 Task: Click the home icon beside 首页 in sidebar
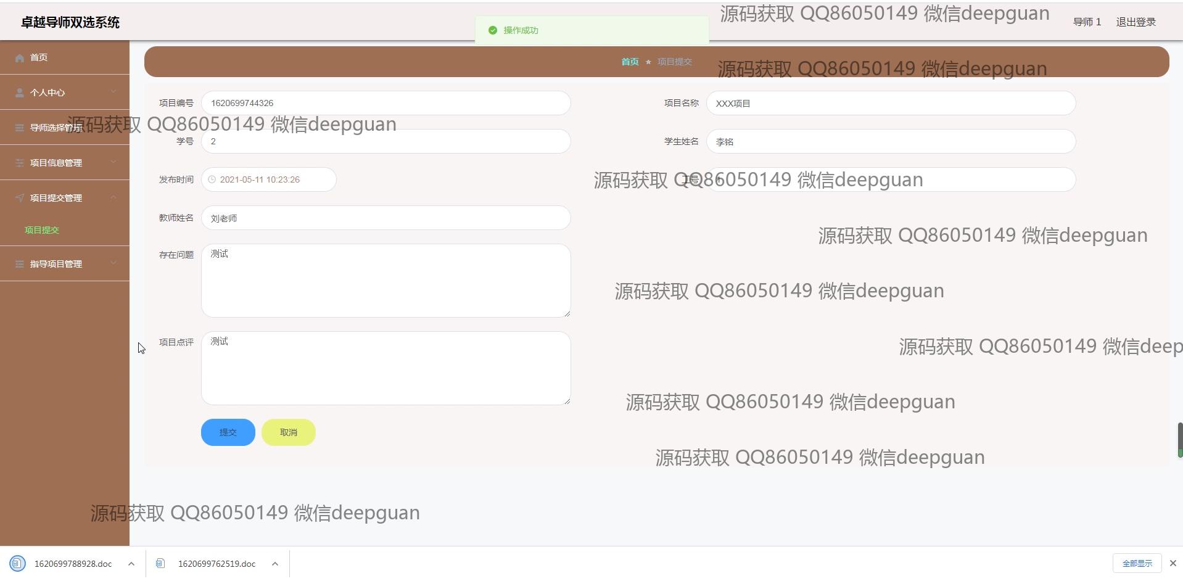pos(20,57)
